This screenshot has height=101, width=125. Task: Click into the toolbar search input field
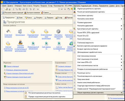(x=49, y=9)
